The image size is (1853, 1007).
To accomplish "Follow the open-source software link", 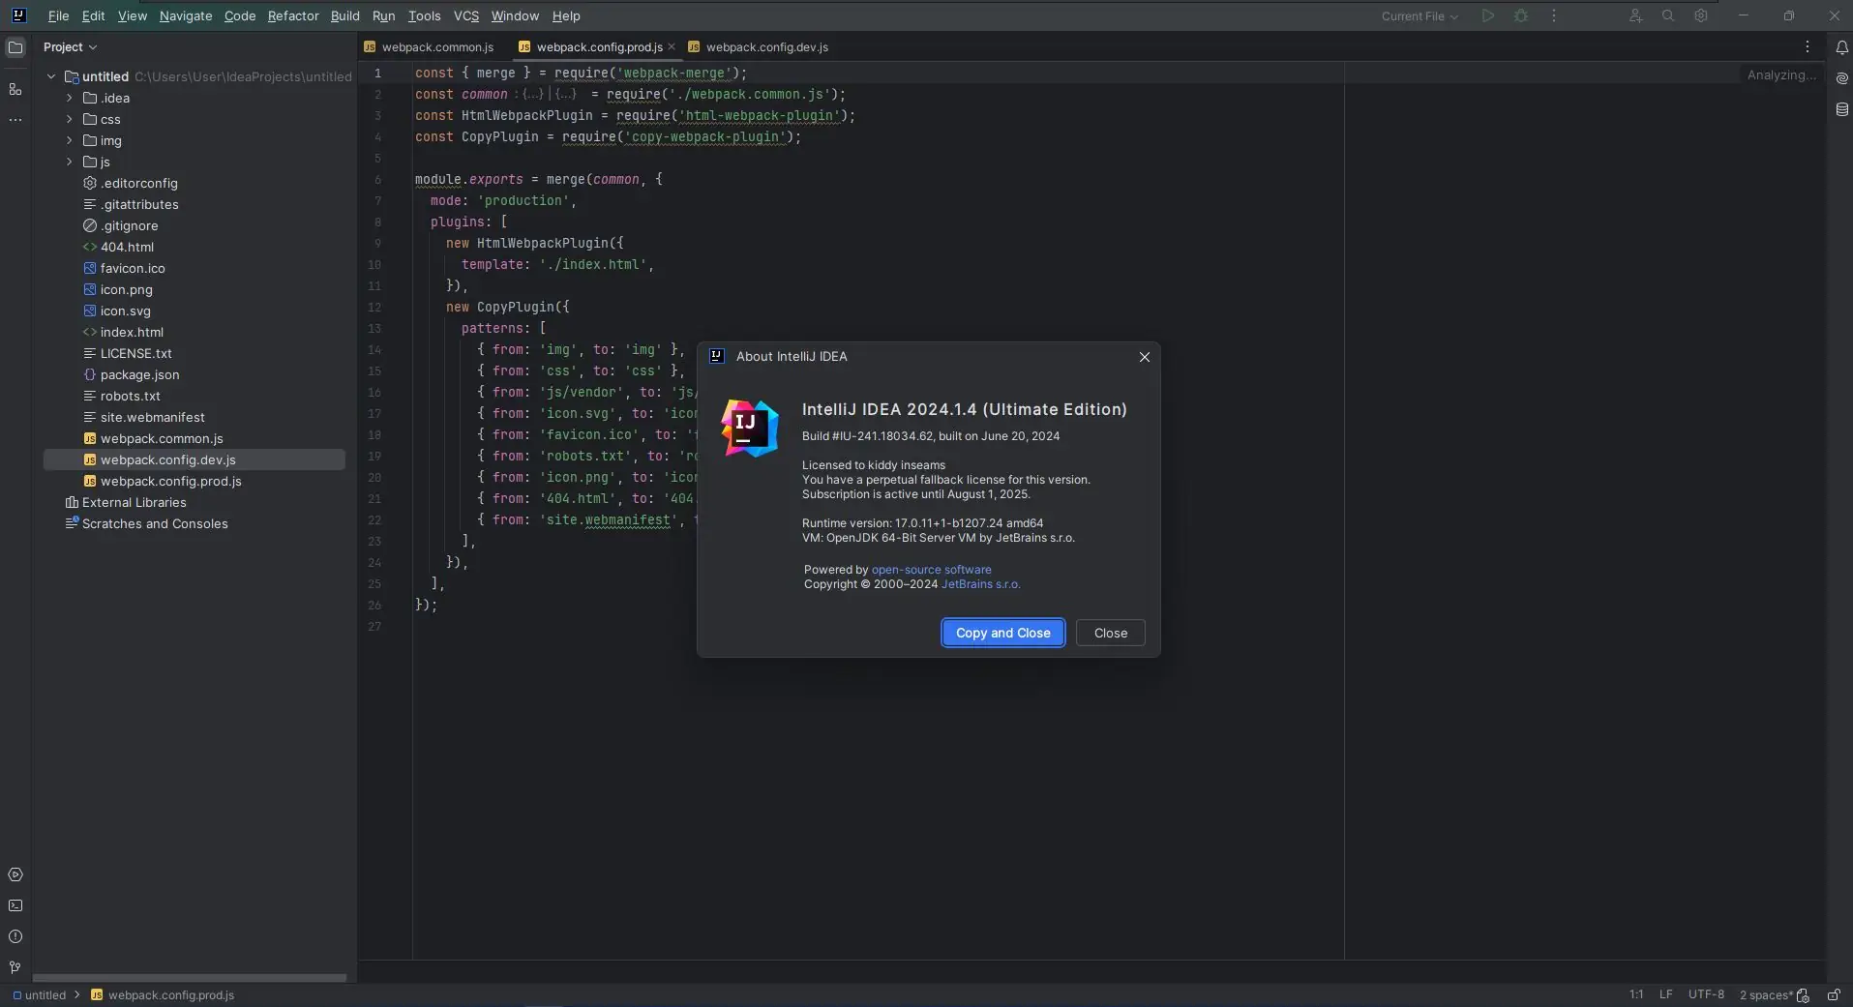I will tap(931, 569).
